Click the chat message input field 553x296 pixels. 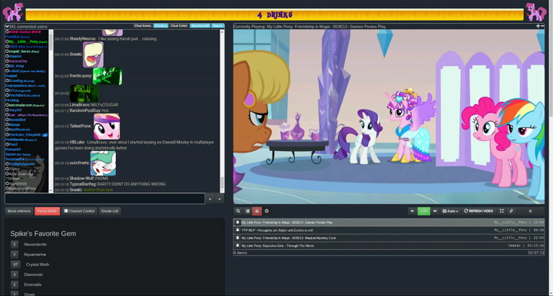pos(104,199)
